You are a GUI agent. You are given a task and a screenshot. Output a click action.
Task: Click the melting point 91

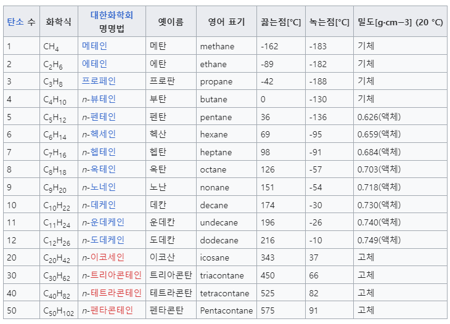[313, 310]
